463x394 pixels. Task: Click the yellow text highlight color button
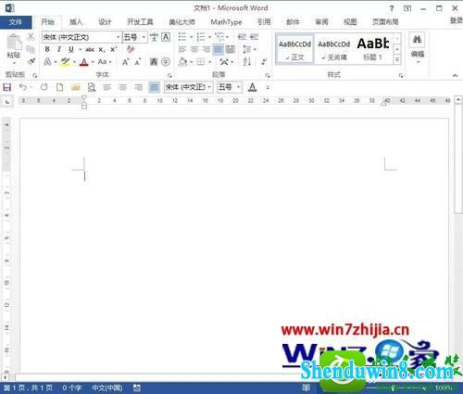click(x=65, y=62)
